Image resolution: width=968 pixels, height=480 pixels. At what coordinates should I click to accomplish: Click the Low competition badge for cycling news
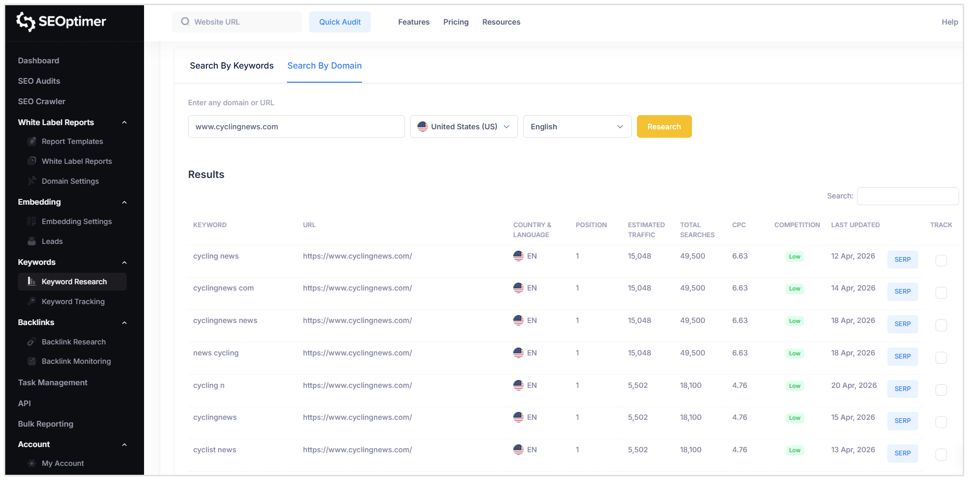(795, 256)
